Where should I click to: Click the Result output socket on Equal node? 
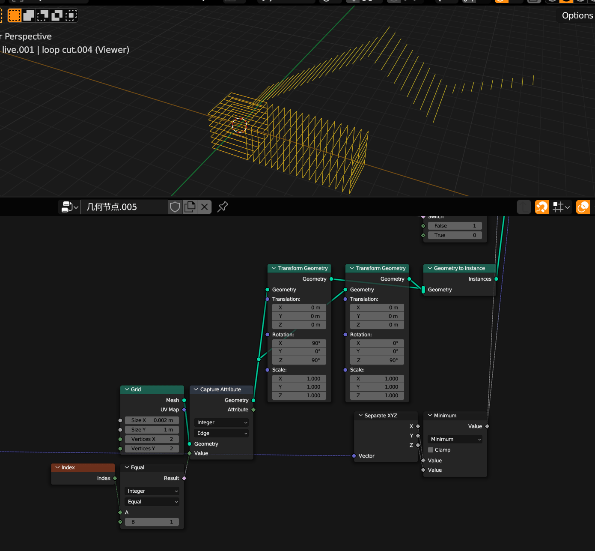point(184,478)
